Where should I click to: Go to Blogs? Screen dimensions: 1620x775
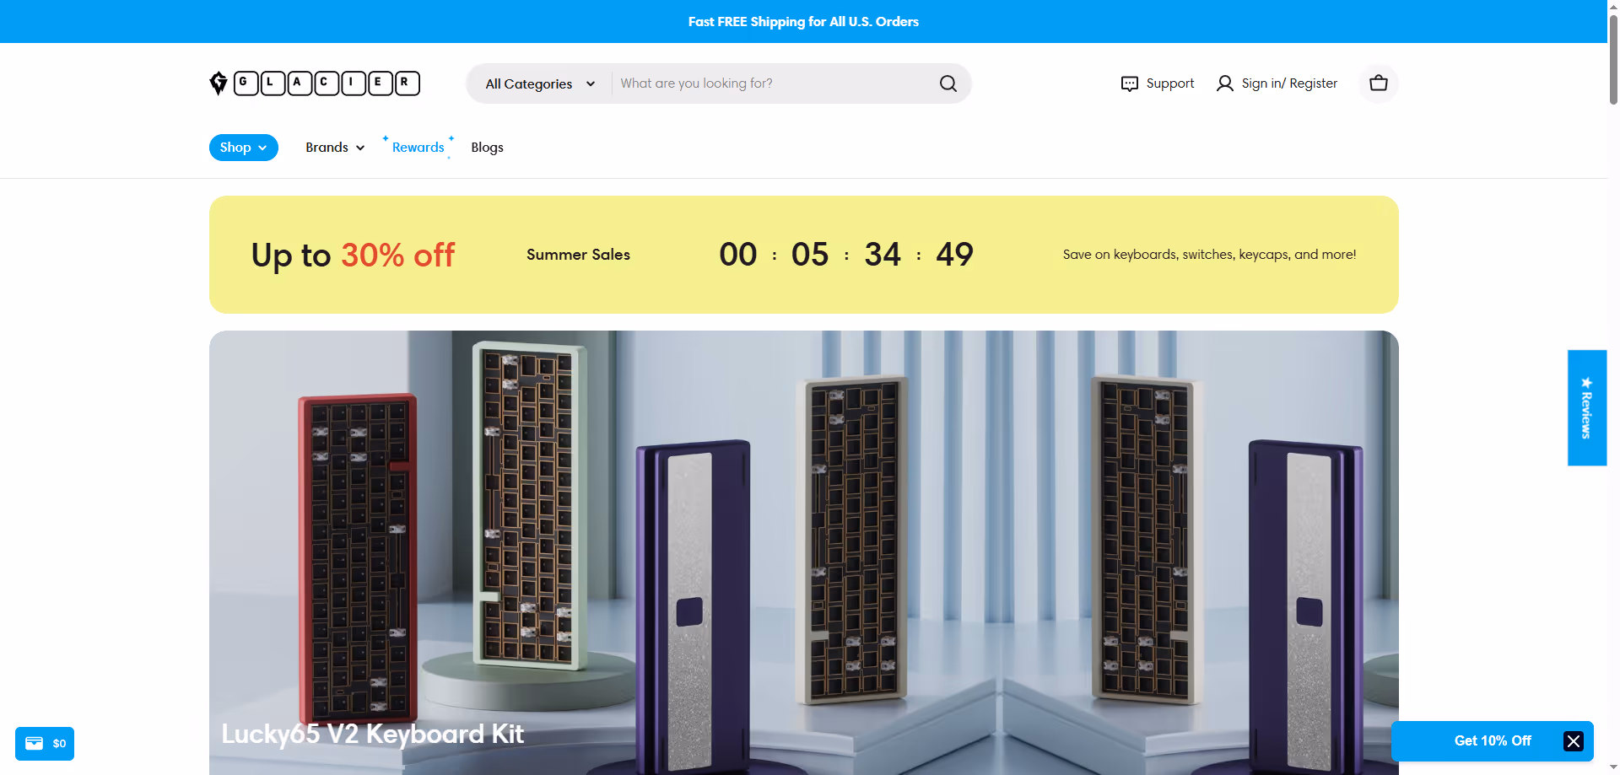click(487, 147)
